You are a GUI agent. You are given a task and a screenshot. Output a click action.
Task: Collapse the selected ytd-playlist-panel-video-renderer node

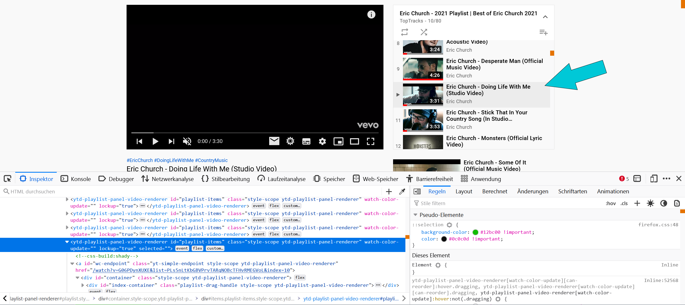pyautogui.click(x=67, y=242)
